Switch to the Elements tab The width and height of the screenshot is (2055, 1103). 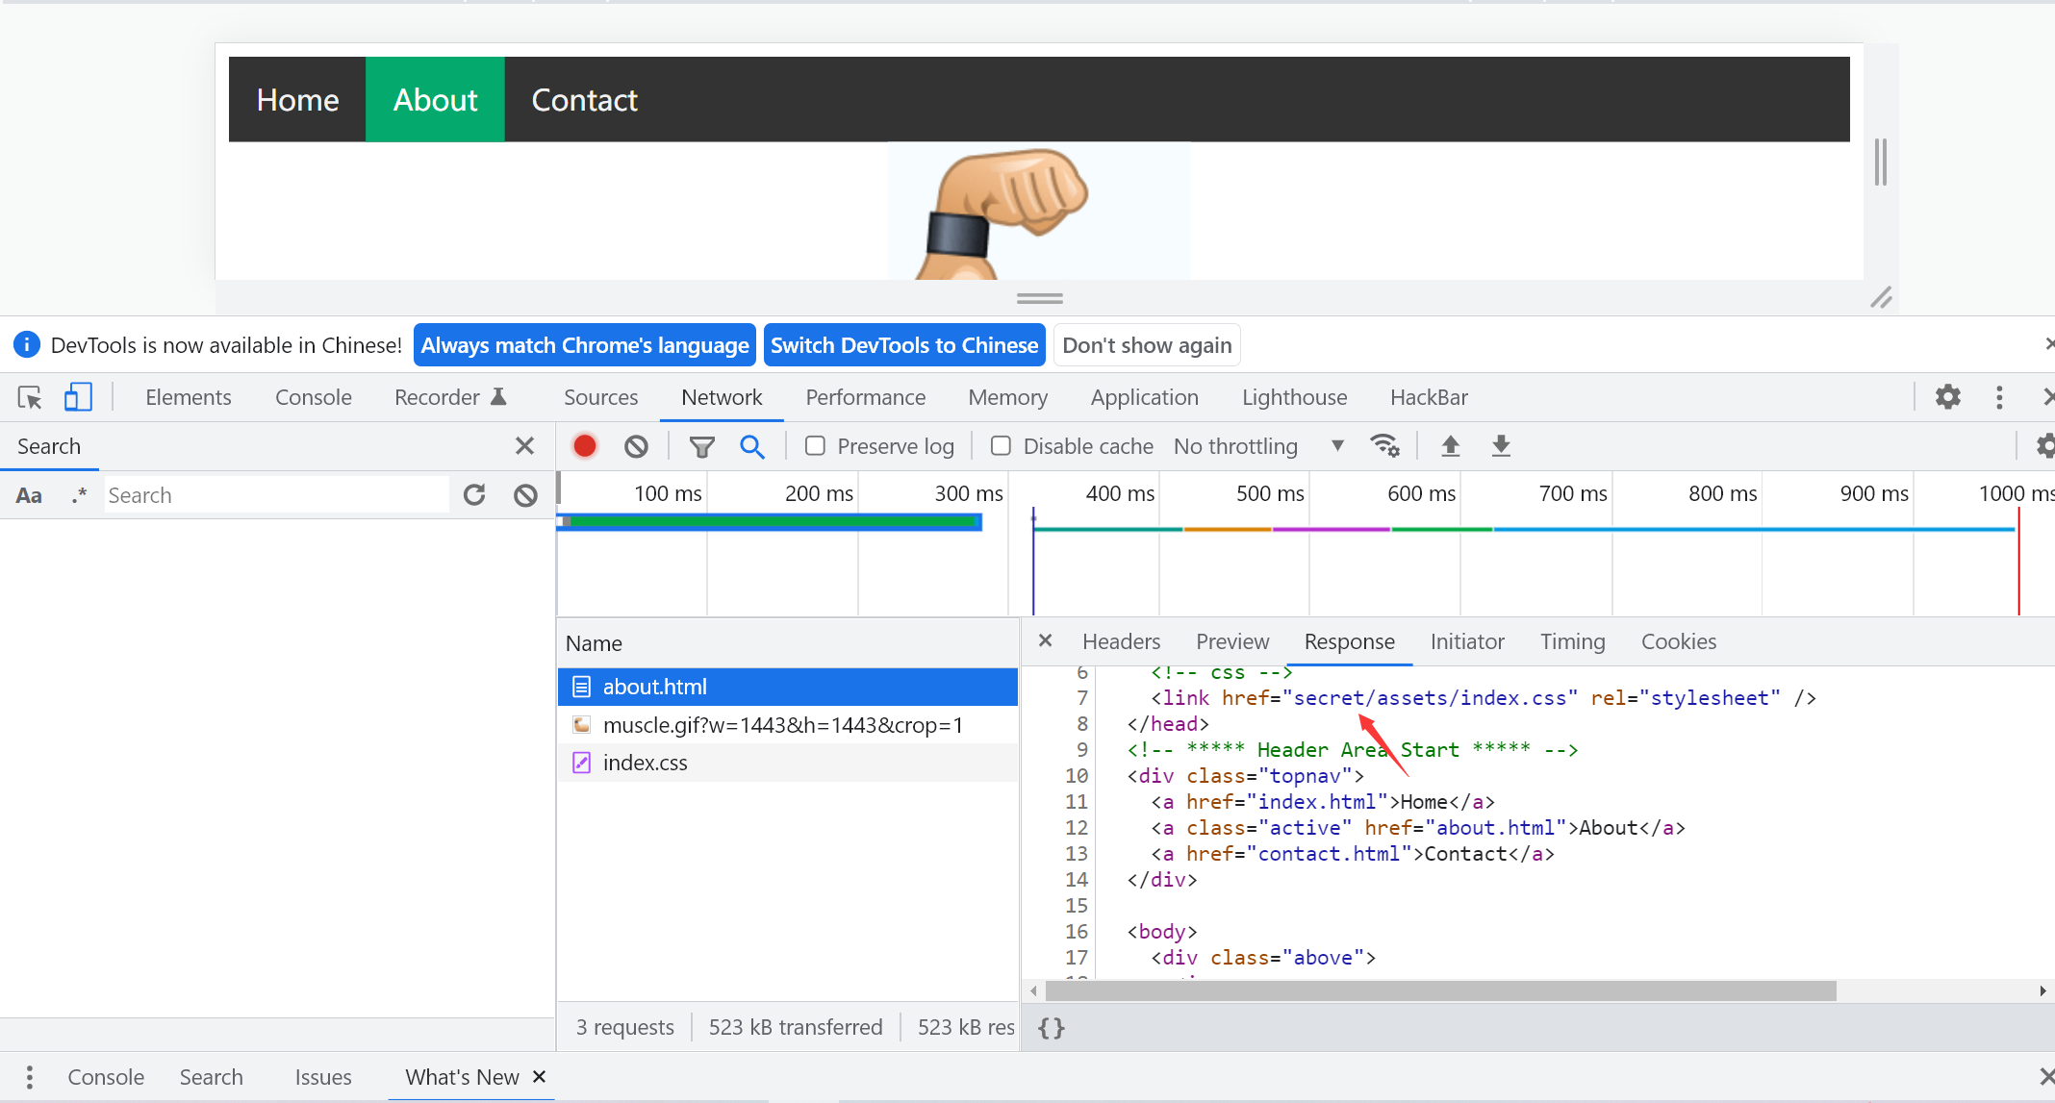(189, 397)
